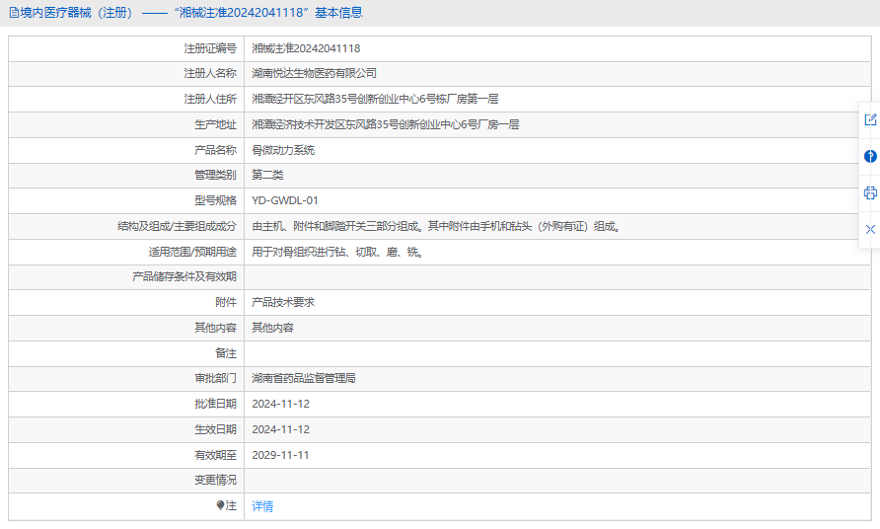The width and height of the screenshot is (880, 529).
Task: Click the 管理类别 label
Action: coord(215,175)
